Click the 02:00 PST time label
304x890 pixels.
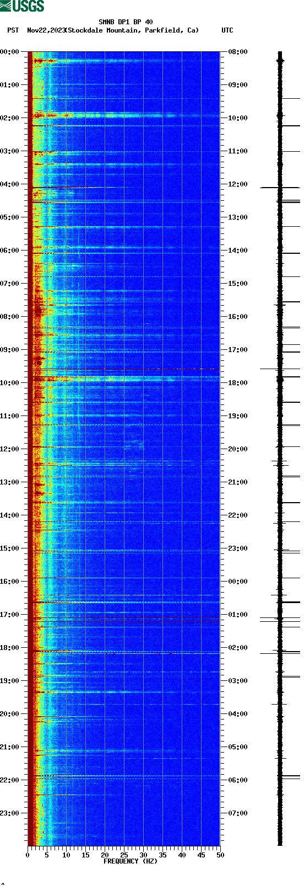(9, 118)
